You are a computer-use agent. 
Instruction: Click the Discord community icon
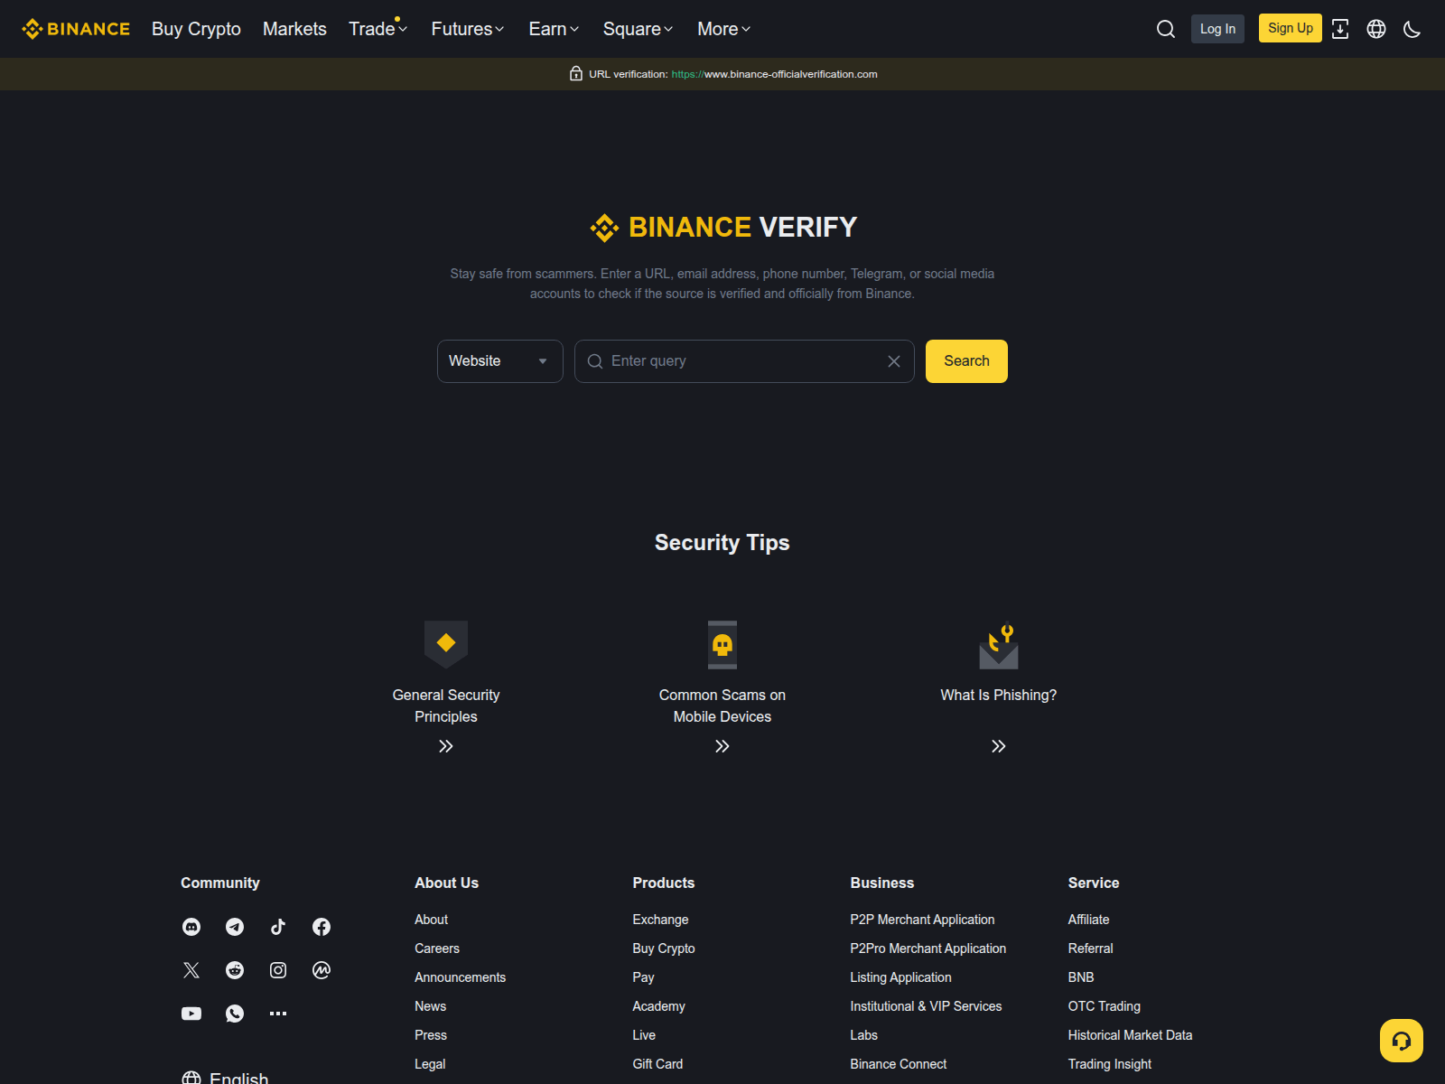(x=191, y=927)
